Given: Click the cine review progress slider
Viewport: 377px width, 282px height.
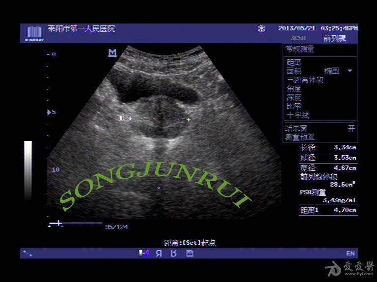Looking at the screenshot, I should [75, 223].
